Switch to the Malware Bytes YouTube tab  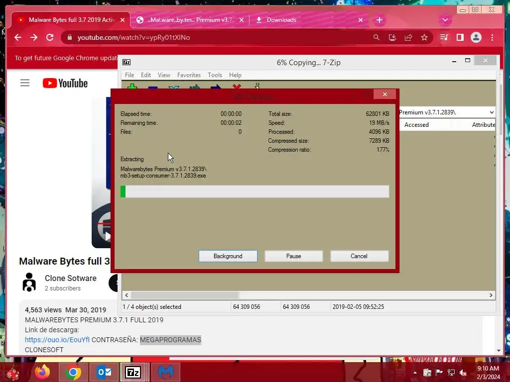click(x=71, y=20)
